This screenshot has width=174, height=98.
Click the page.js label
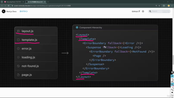[x=27, y=75]
